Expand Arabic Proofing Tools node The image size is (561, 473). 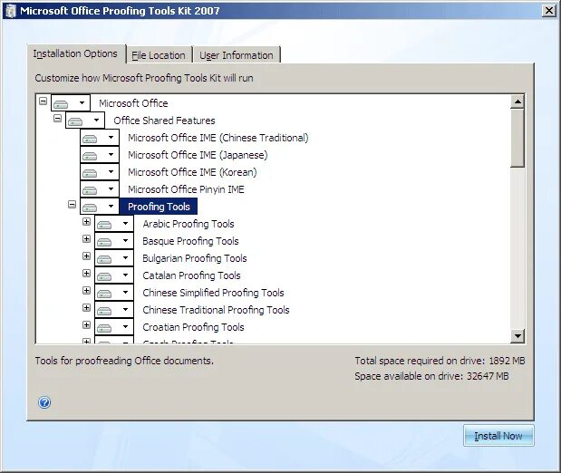pyautogui.click(x=86, y=221)
